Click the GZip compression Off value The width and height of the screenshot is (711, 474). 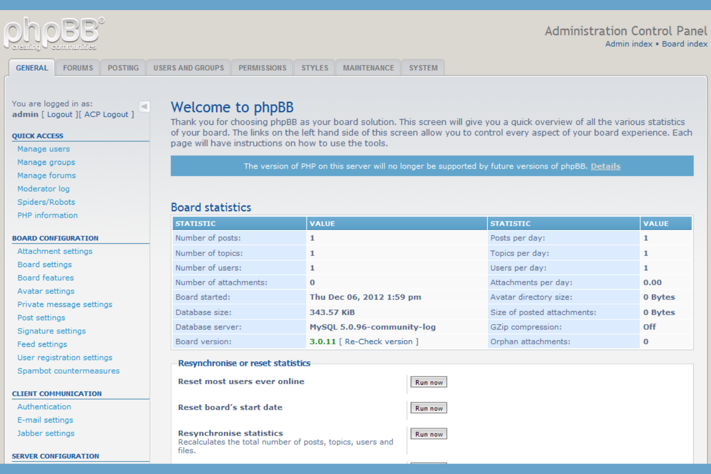pyautogui.click(x=650, y=327)
